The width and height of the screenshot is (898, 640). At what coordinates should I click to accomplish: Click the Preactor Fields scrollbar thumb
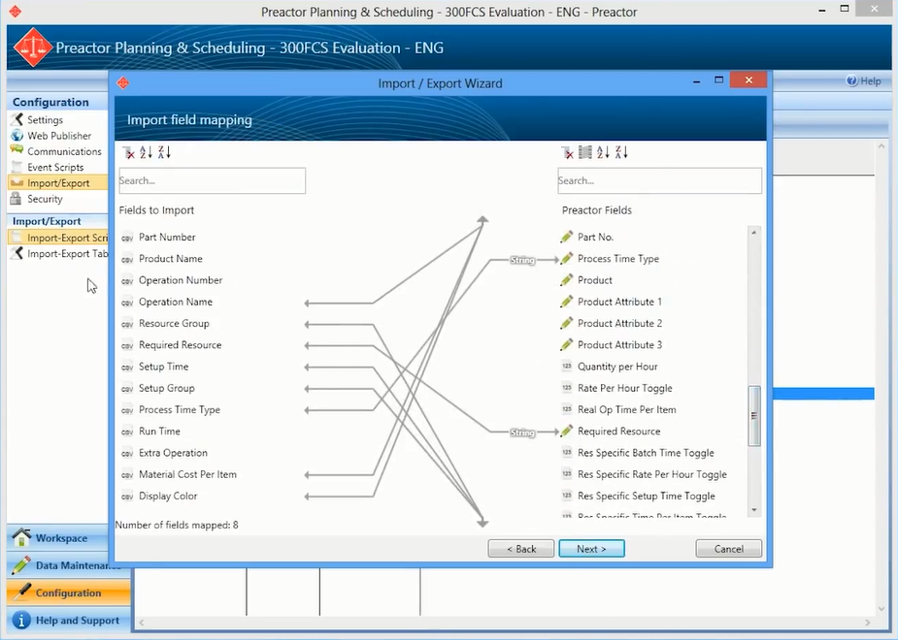754,416
